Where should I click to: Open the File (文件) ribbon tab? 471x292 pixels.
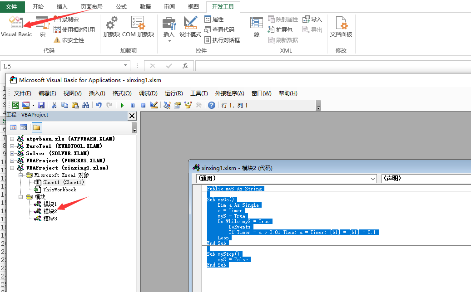[11, 6]
